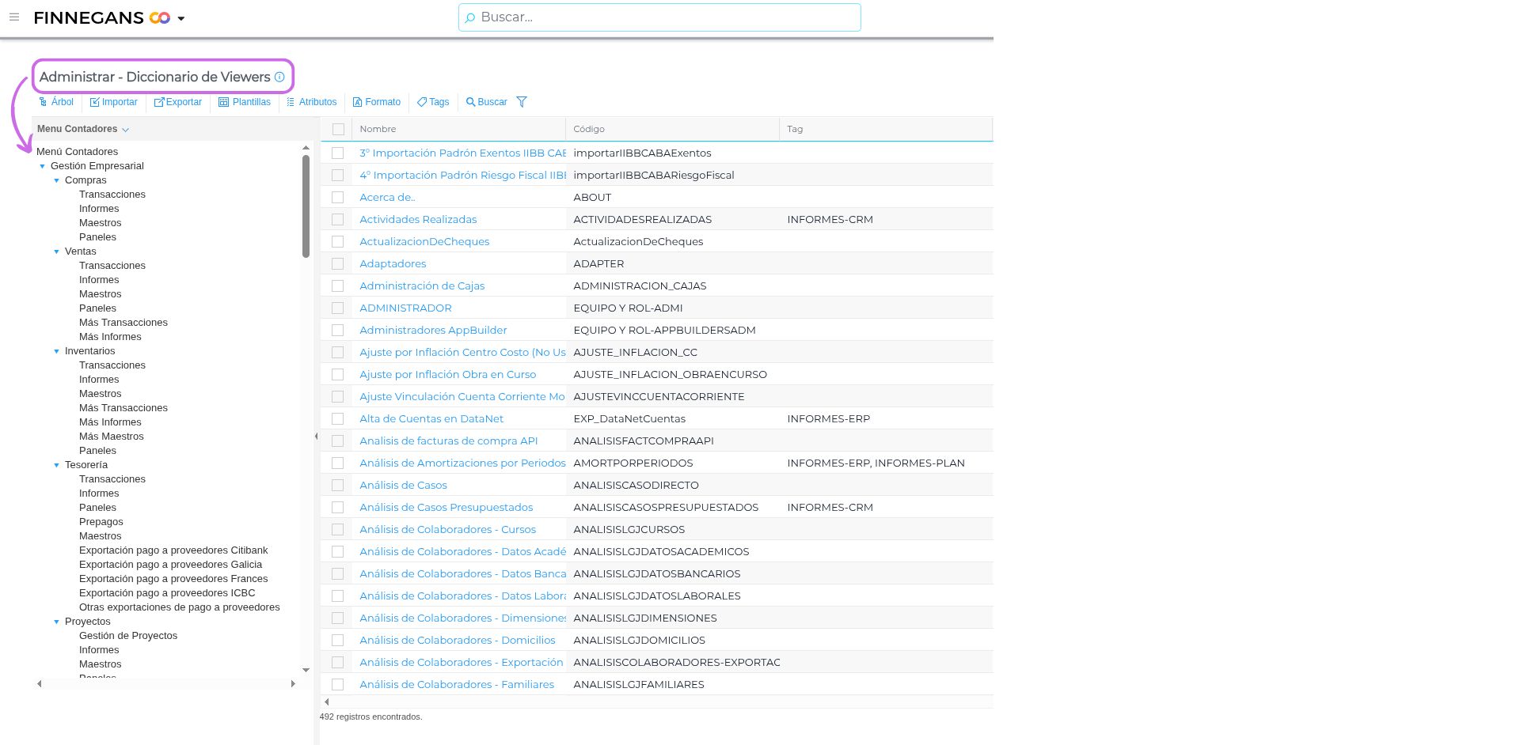1520x745 pixels.
Task: Sort by the Código column header
Action: tap(672, 129)
